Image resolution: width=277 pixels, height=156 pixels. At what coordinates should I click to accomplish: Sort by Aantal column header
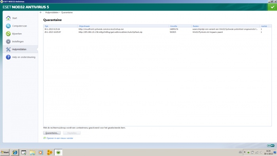pos(264,26)
